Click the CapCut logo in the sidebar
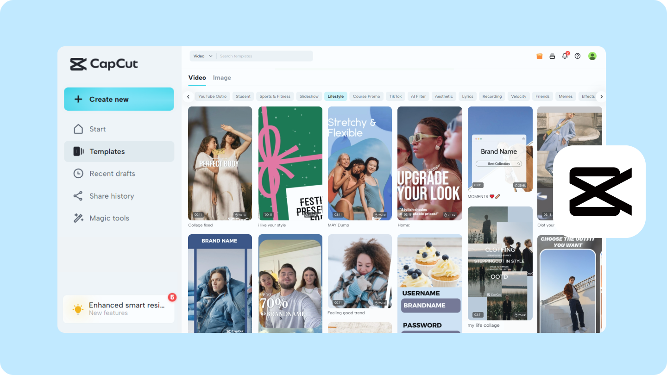 tap(103, 64)
